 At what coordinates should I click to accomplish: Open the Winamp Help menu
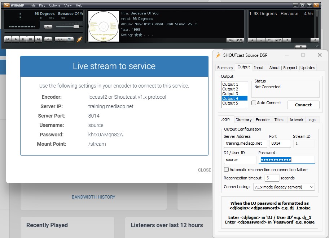79,5
